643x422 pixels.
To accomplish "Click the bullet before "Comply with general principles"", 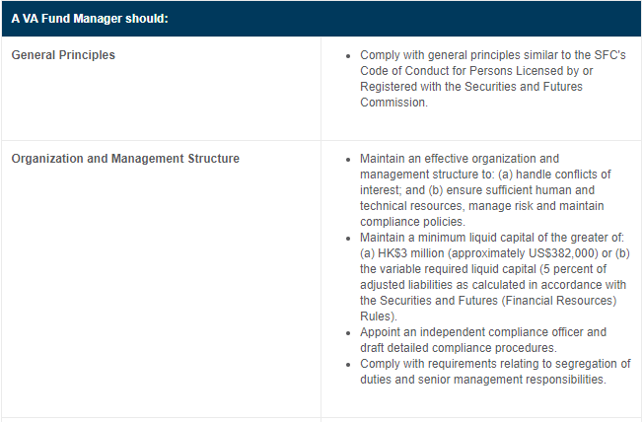I will click(x=349, y=56).
